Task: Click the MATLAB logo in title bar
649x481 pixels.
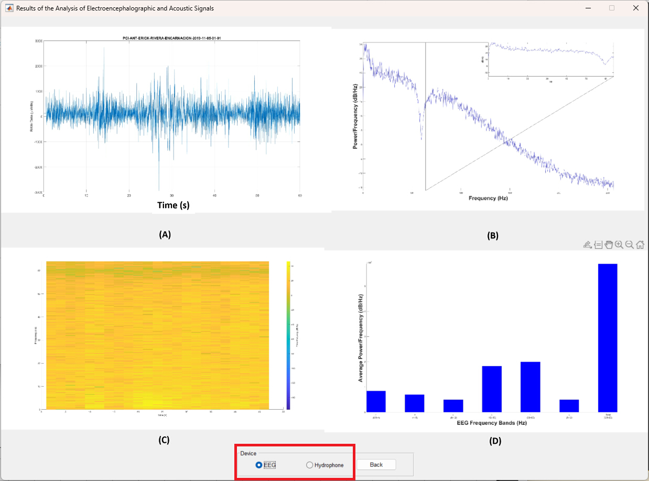Action: [x=9, y=8]
